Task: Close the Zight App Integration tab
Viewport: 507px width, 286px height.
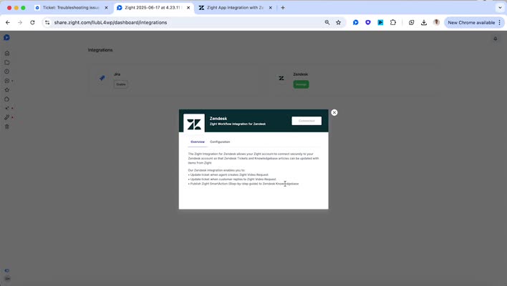Action: click(x=270, y=7)
